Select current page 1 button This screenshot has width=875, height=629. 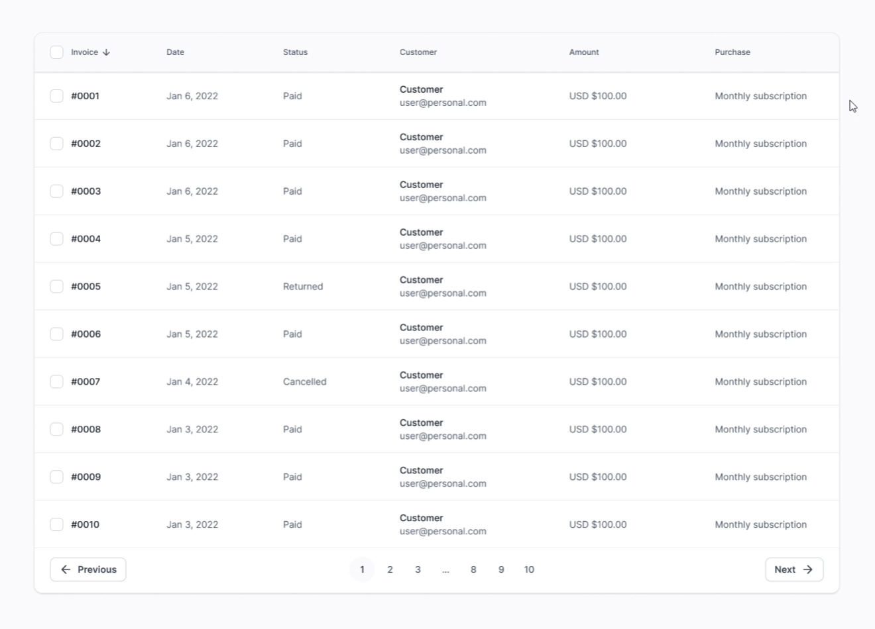362,569
